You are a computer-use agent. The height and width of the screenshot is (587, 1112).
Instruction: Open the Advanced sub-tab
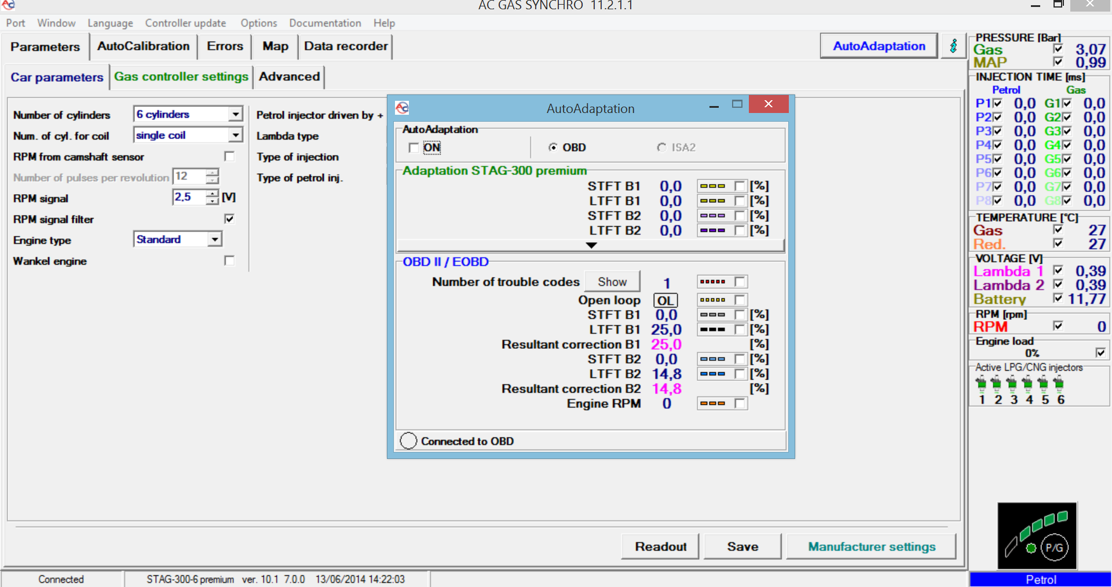pyautogui.click(x=289, y=76)
